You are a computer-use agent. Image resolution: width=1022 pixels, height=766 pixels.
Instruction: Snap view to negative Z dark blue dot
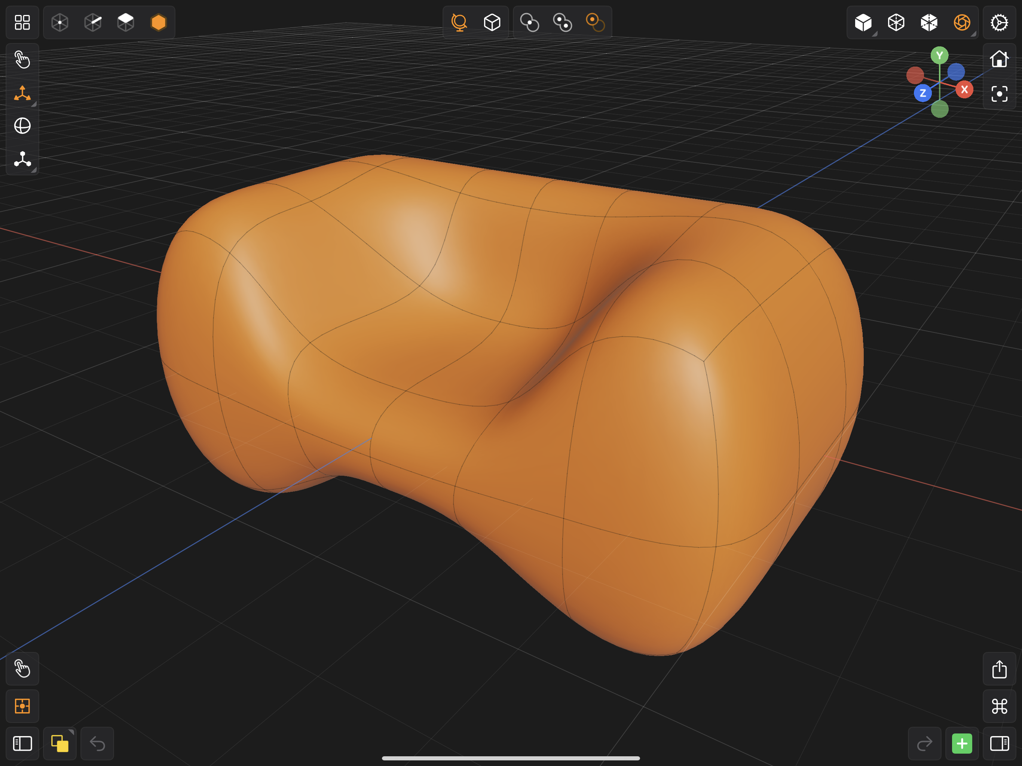[x=956, y=71]
